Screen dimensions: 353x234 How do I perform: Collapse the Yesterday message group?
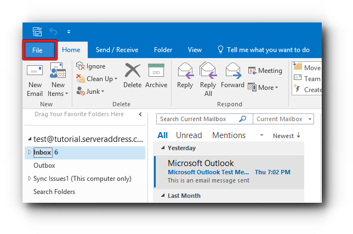coord(163,148)
